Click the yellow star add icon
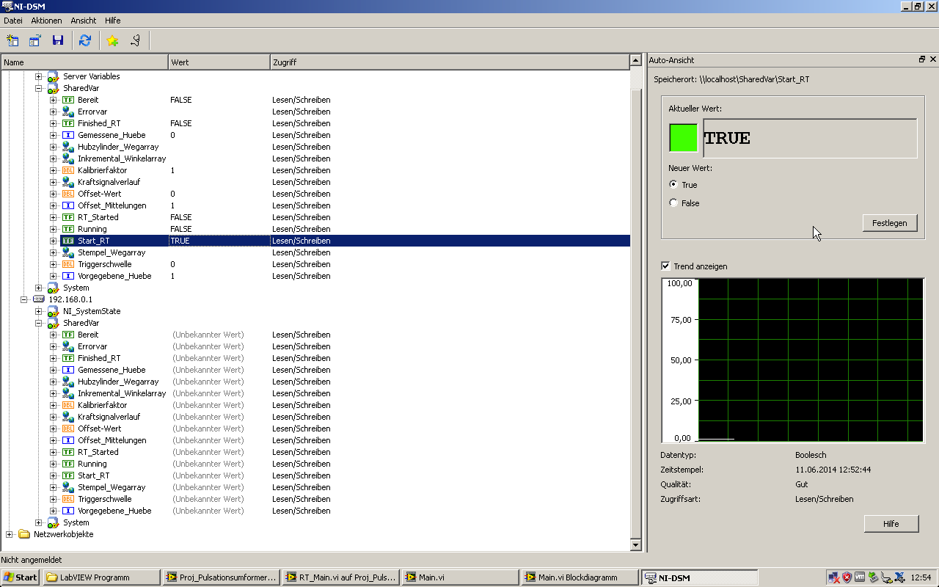This screenshot has height=587, width=939. (112, 41)
